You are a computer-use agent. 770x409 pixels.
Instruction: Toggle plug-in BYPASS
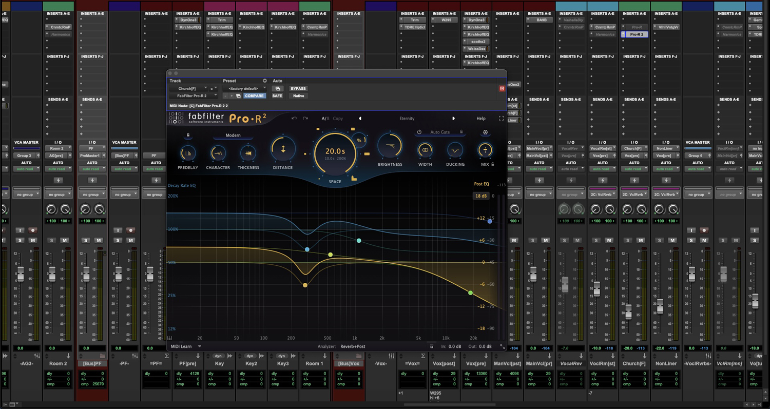pos(298,89)
